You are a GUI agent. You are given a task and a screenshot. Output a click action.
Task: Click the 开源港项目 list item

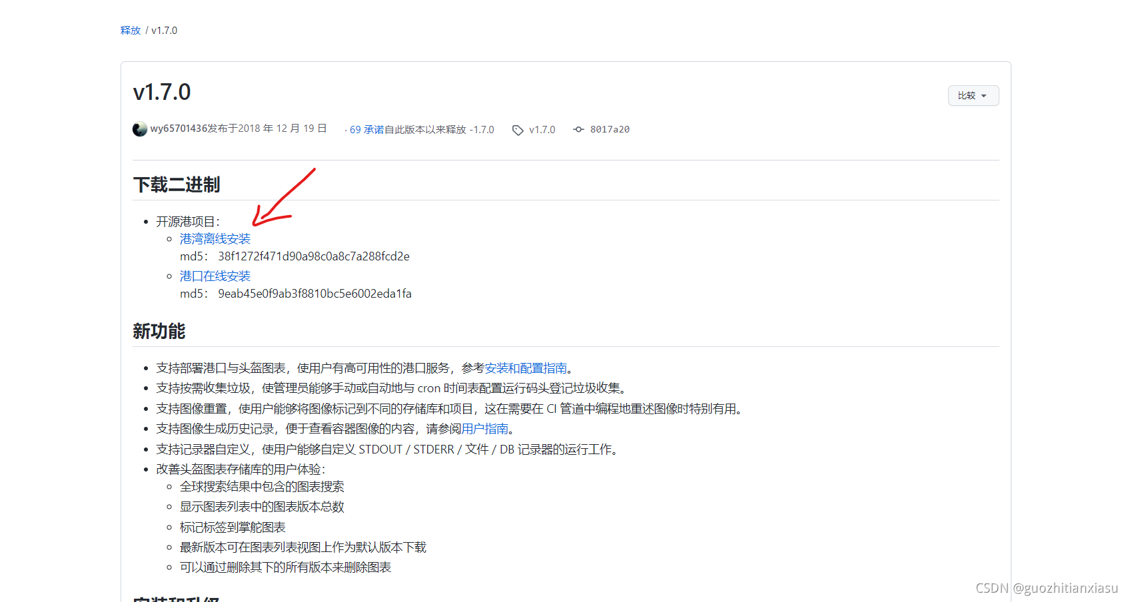188,222
